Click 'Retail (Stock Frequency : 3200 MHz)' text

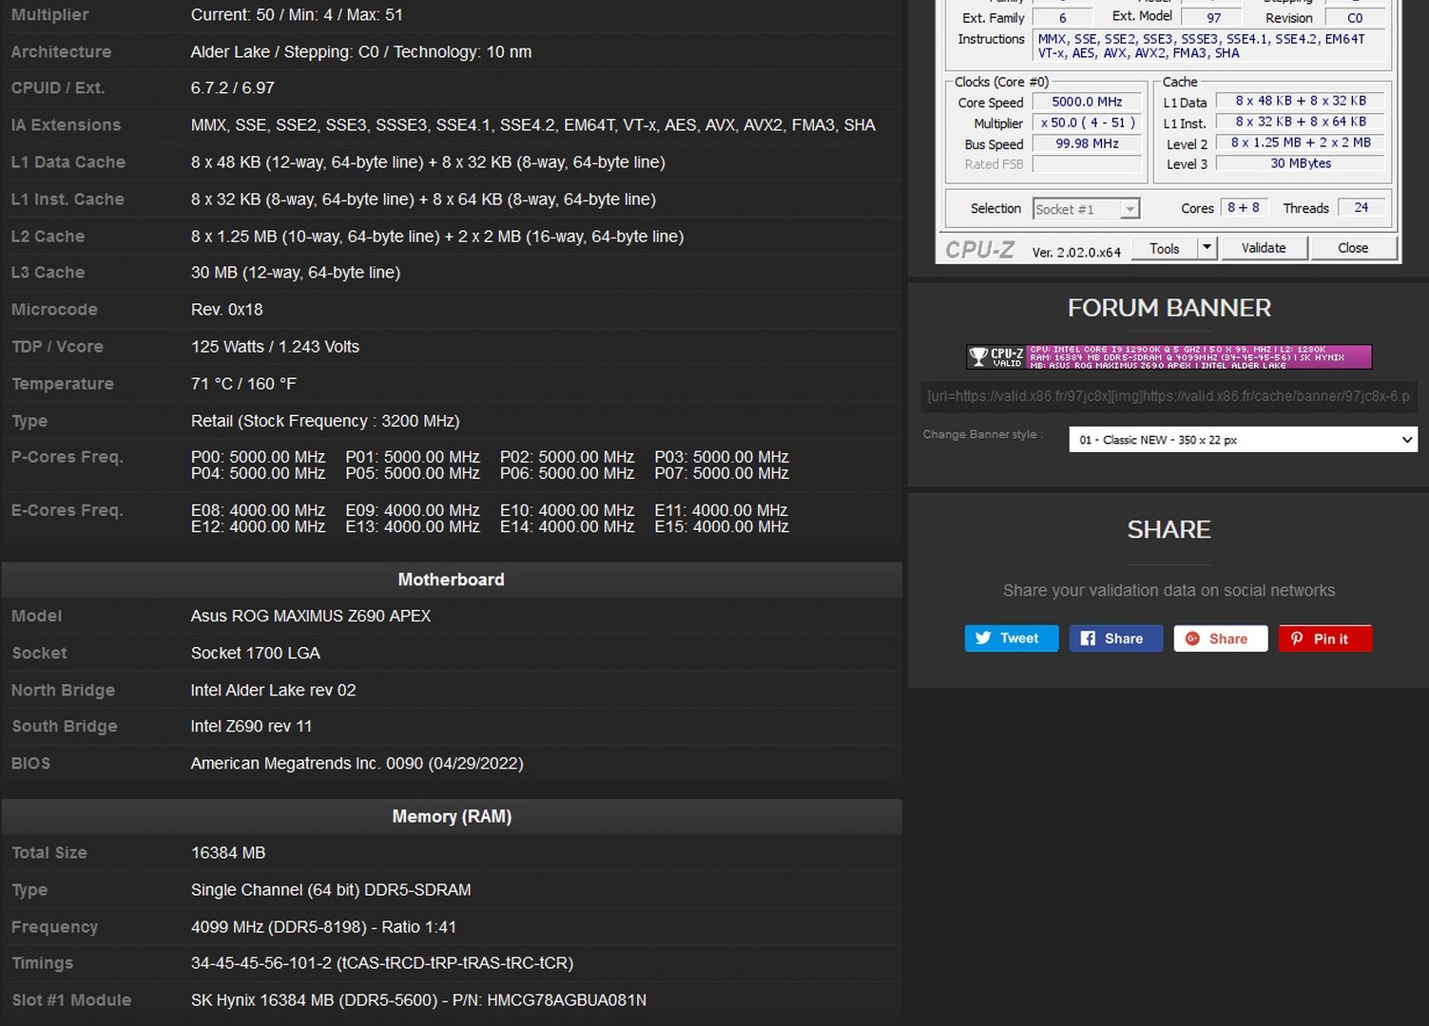tap(325, 420)
